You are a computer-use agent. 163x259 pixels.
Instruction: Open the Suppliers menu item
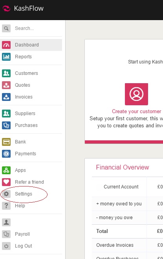coord(25,114)
